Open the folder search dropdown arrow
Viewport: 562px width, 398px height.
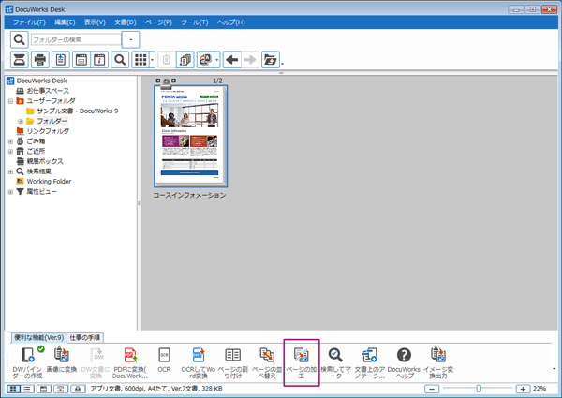click(x=130, y=40)
